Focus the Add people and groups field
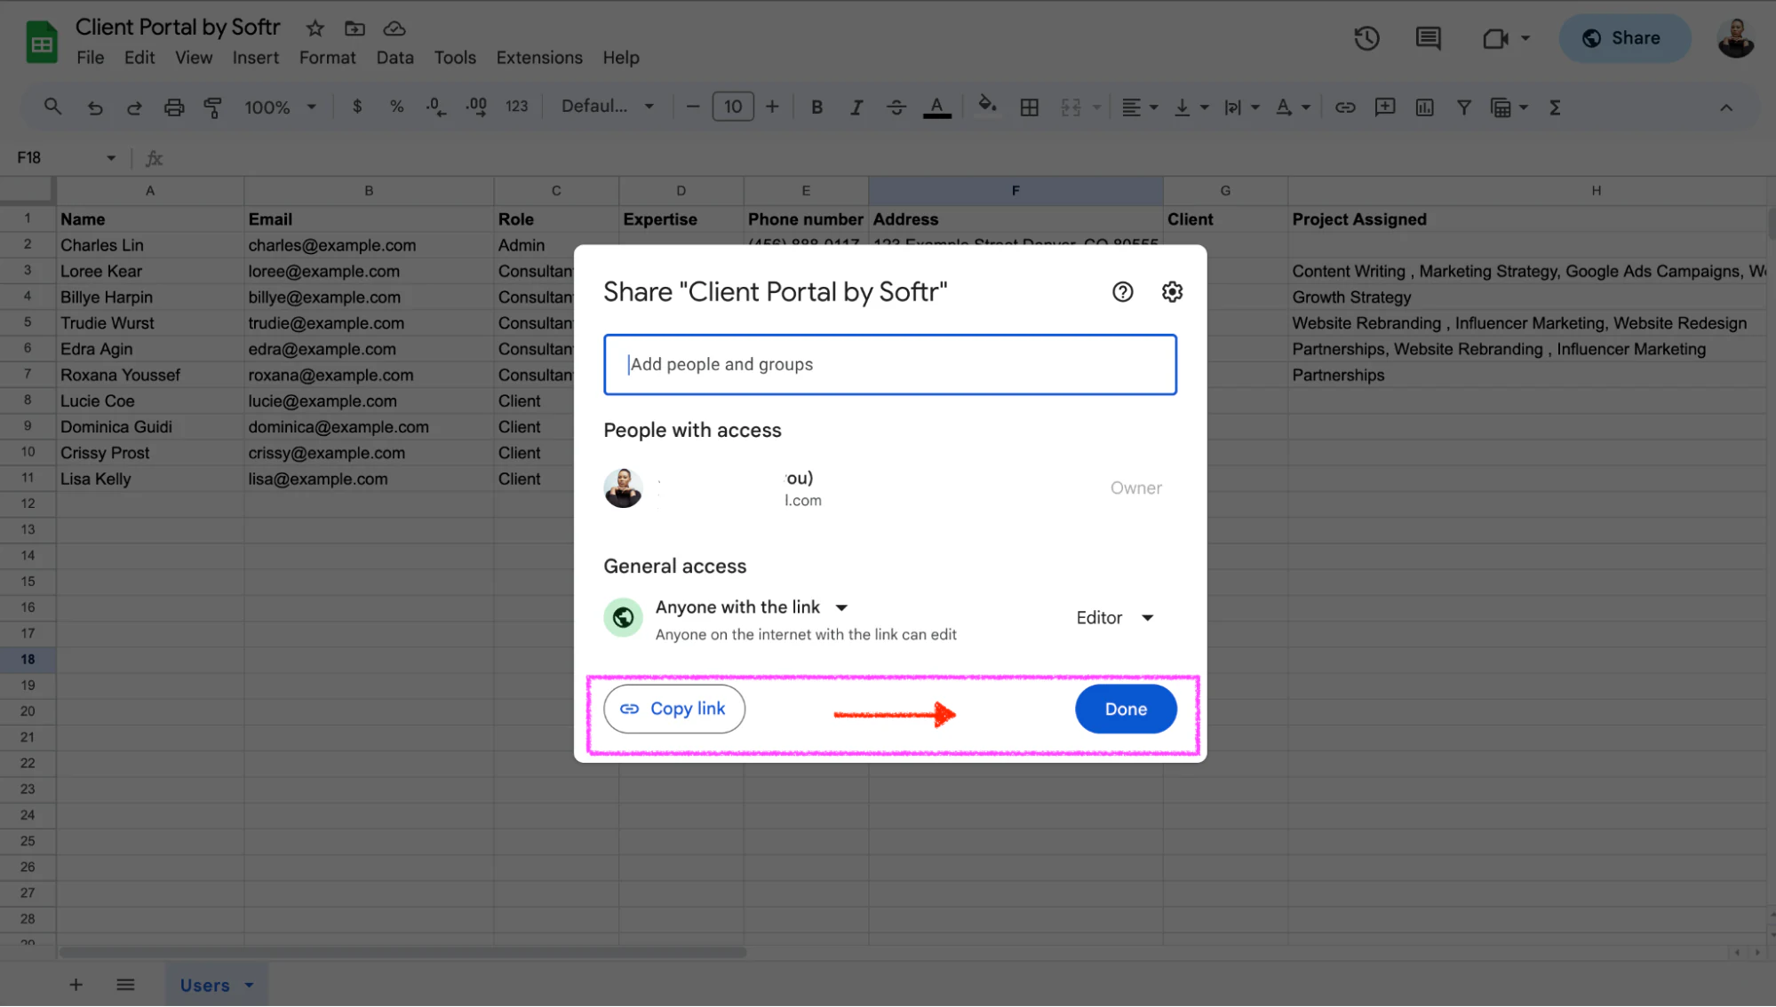This screenshot has height=1007, width=1776. (x=889, y=365)
